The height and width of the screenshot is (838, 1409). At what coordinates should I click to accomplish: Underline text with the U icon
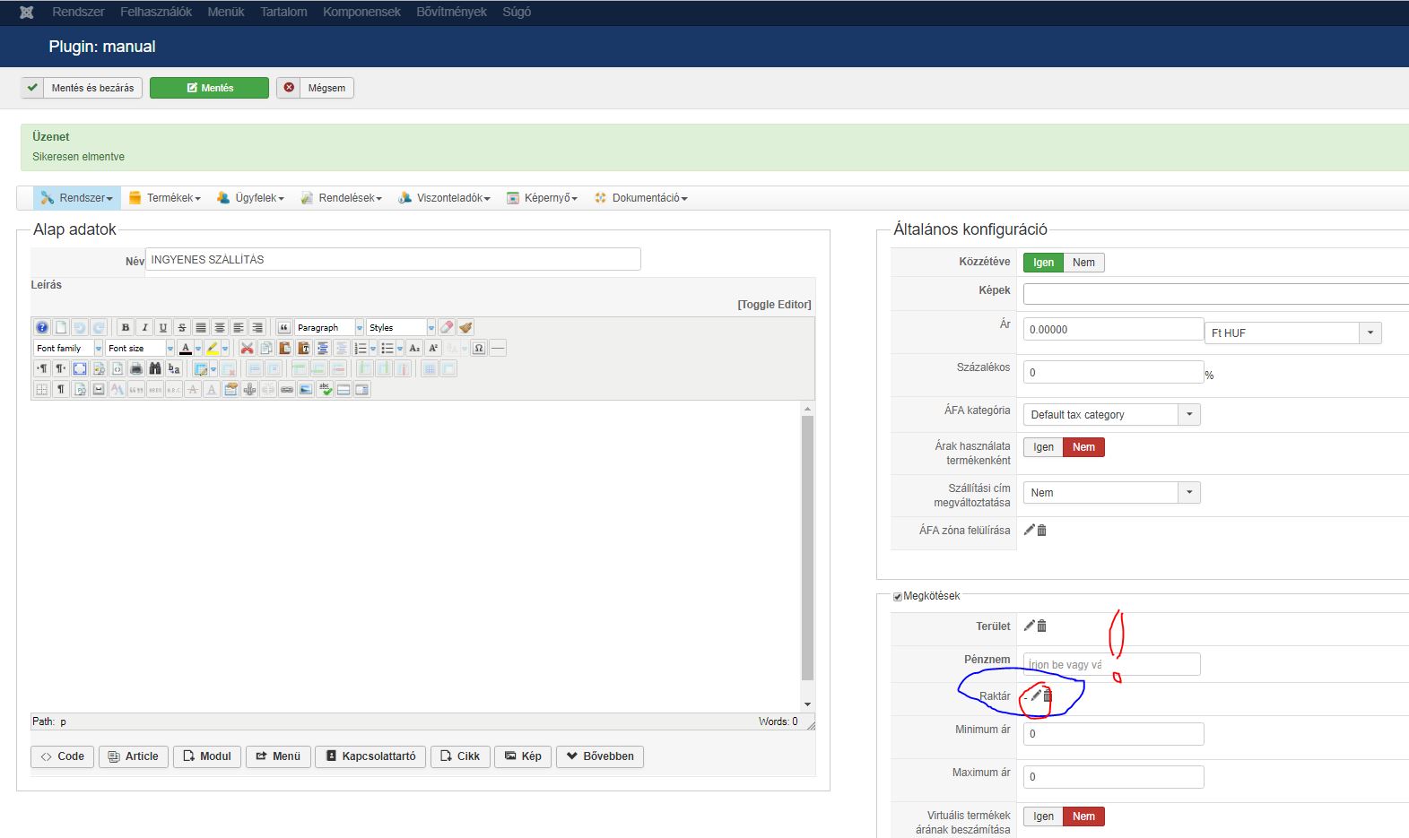click(163, 327)
